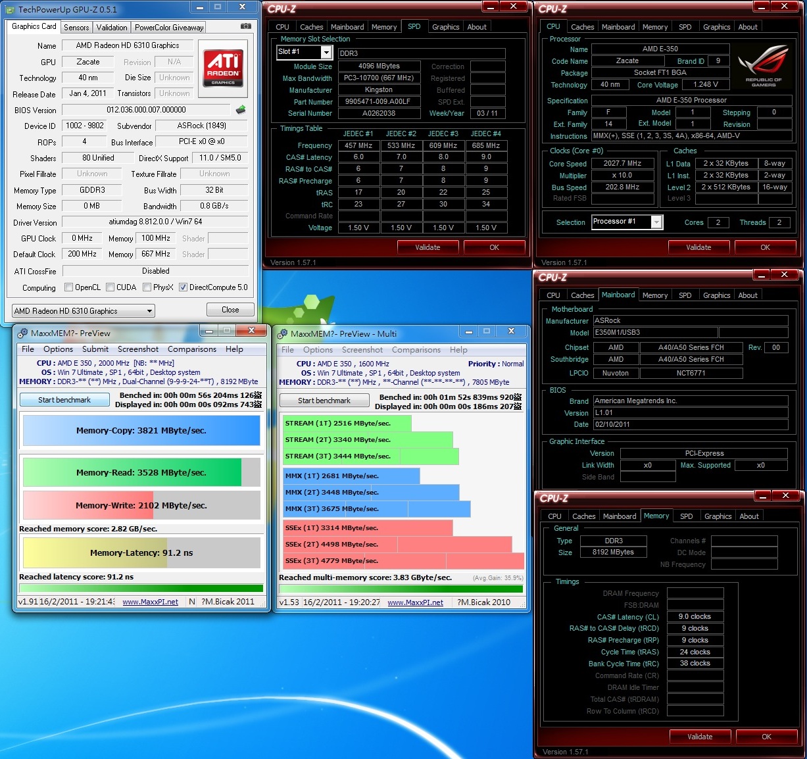Open the Help menu in MaxxMEM PreView

[235, 349]
